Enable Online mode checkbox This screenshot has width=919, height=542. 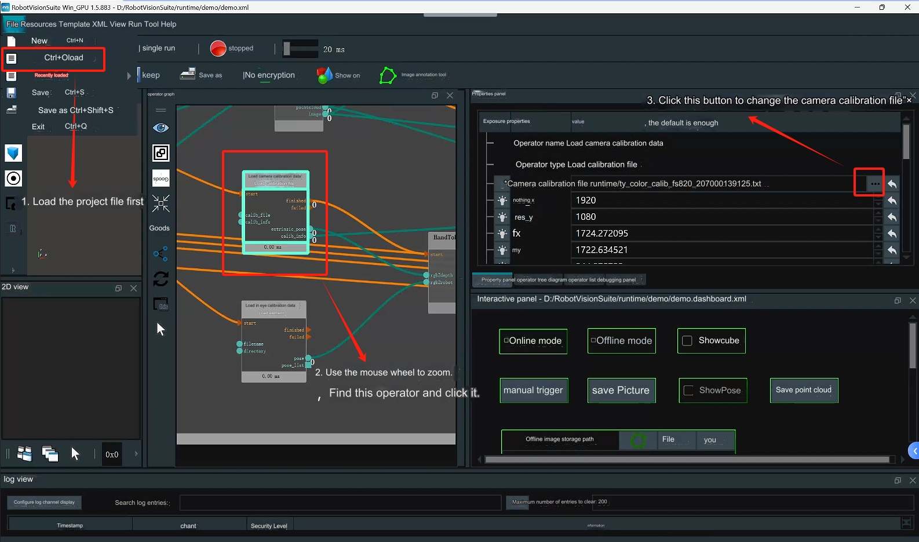506,340
